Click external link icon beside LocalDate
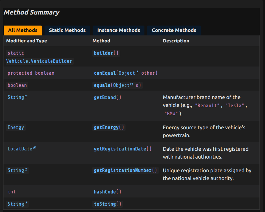 (34, 148)
